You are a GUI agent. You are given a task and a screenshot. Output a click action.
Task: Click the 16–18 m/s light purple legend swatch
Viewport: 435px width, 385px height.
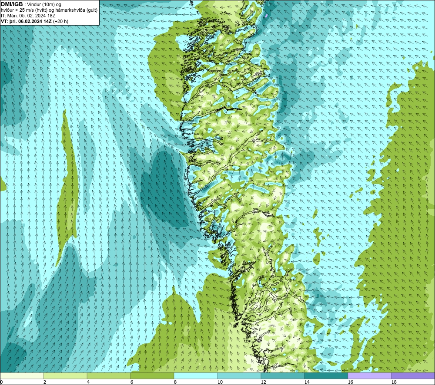(x=369, y=376)
